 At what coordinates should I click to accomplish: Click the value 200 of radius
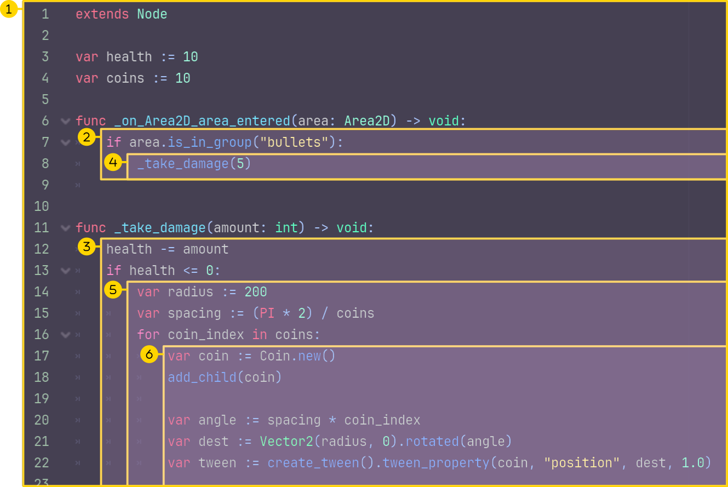click(256, 292)
